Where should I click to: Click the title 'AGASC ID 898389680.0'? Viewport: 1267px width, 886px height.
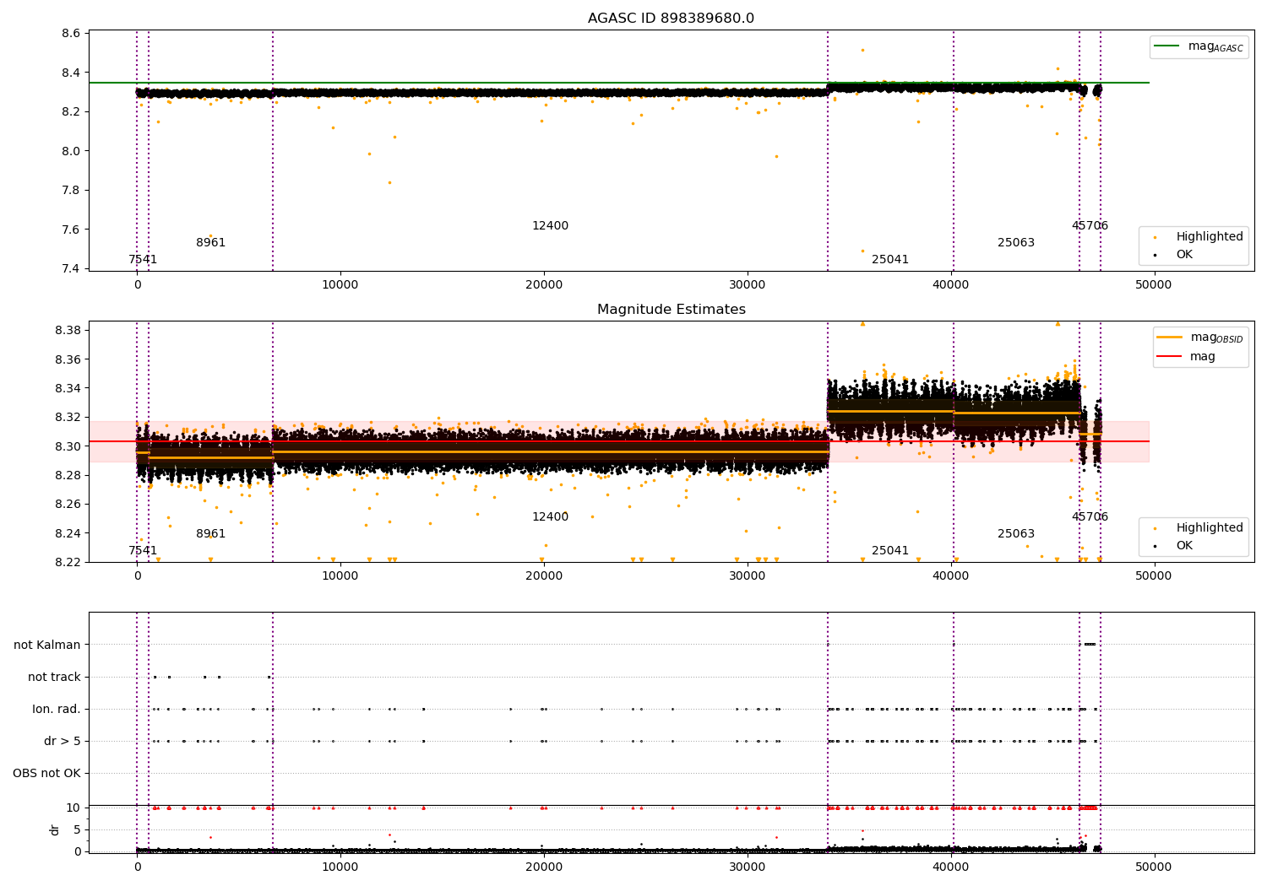point(671,19)
